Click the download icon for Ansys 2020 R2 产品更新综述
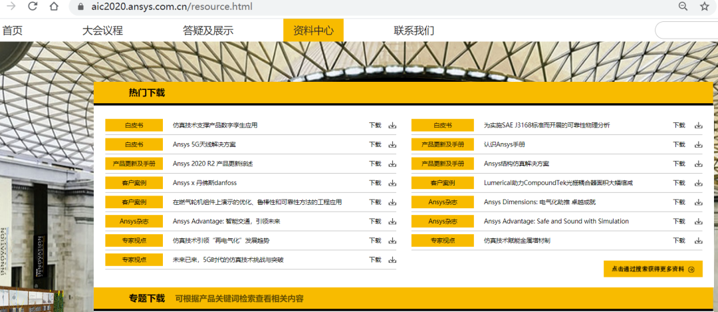718x312 pixels. [392, 164]
